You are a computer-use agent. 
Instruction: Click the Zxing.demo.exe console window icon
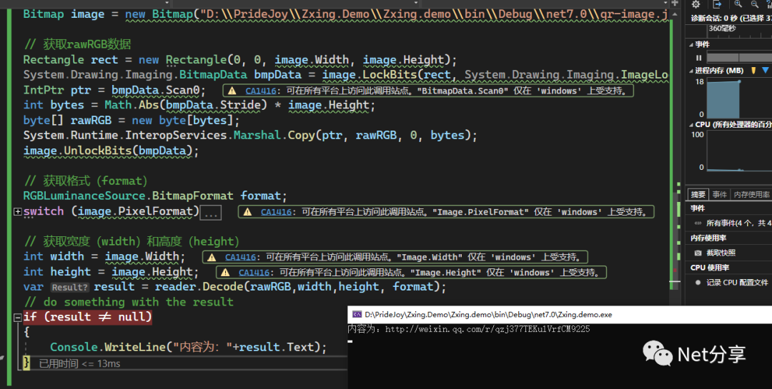click(357, 315)
